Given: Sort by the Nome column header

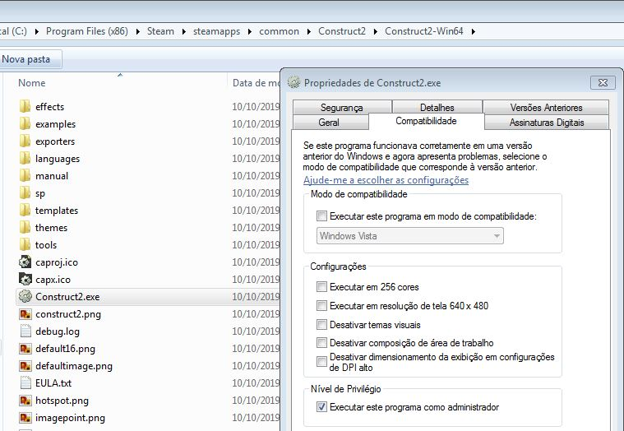Looking at the screenshot, I should coord(119,83).
